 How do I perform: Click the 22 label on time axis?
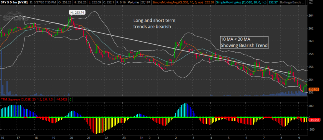click(106, 137)
